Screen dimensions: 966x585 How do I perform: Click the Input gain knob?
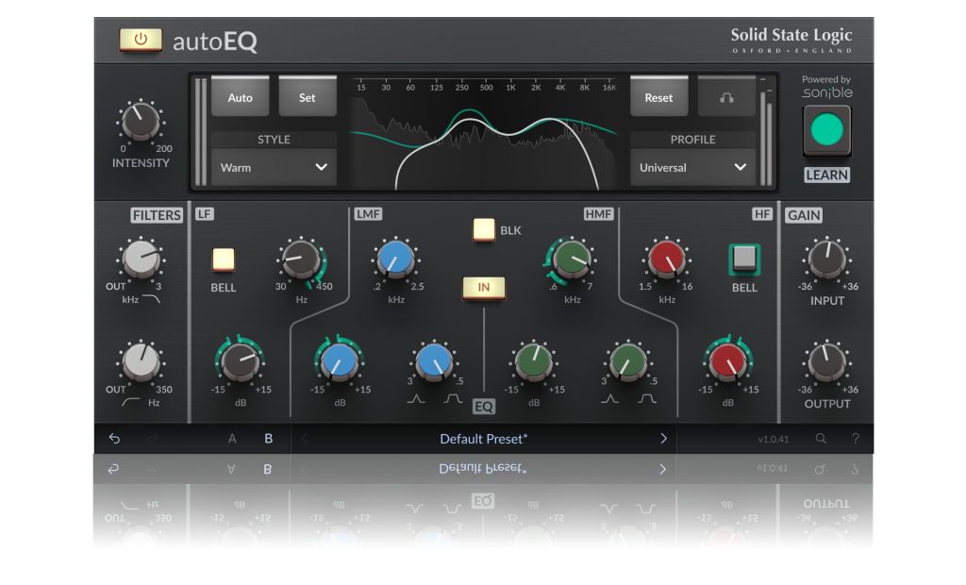(826, 259)
